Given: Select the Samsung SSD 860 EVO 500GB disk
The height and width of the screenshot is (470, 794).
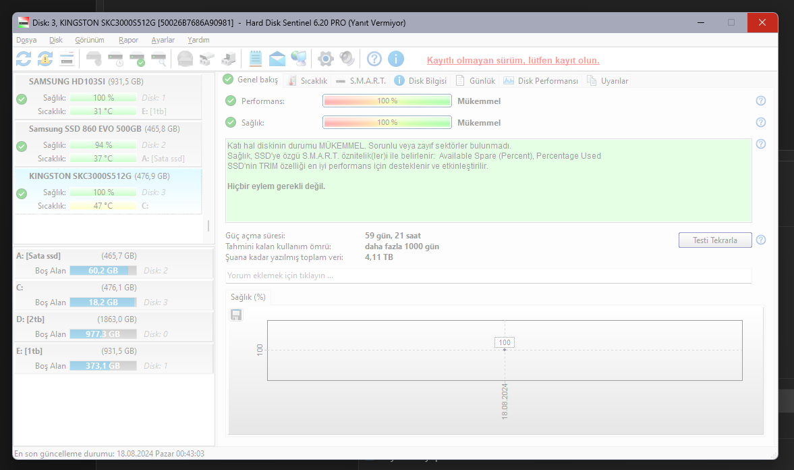Looking at the screenshot, I should pos(108,143).
